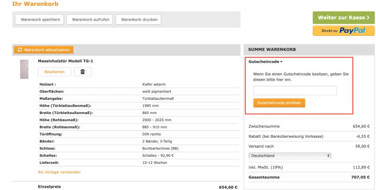Click the shipping cost 59,00 €

click(362, 146)
